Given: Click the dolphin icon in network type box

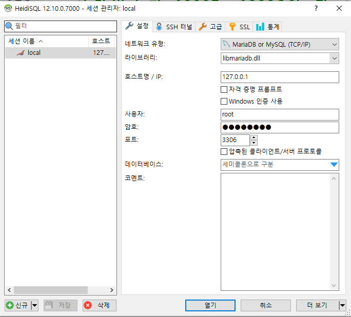Looking at the screenshot, I should (226, 44).
